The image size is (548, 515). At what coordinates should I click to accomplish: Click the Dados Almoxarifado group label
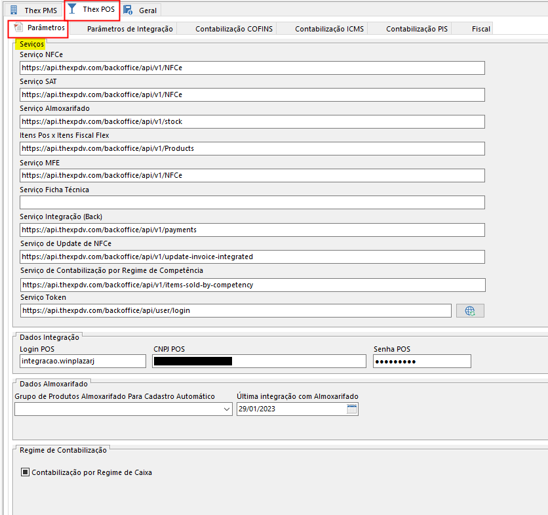pos(54,384)
